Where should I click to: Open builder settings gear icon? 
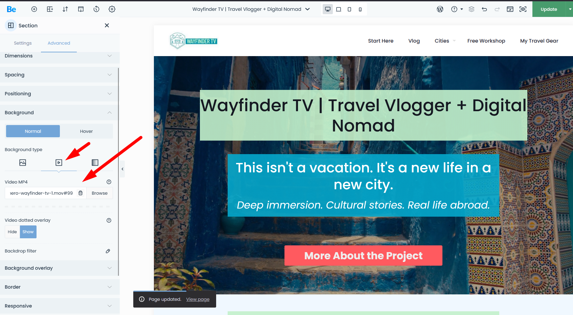112,9
